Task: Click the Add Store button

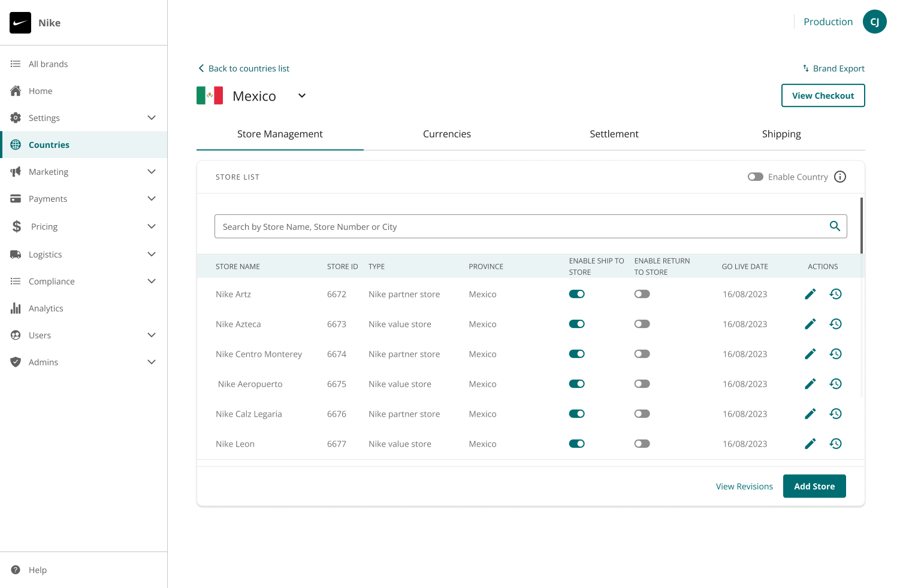Action: click(814, 486)
